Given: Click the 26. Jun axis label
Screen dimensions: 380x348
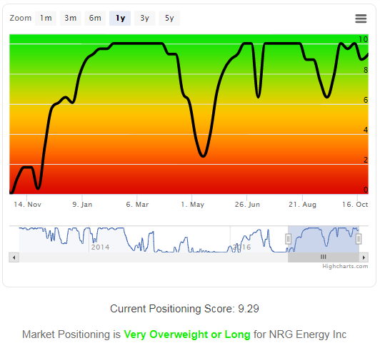Looking at the screenshot, I should (247, 205).
